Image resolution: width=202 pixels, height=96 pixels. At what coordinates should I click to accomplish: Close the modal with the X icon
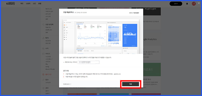(199, 3)
